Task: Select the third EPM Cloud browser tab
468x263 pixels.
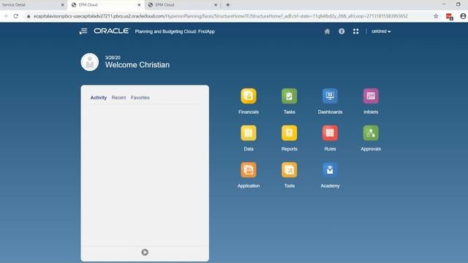Action: coord(183,5)
